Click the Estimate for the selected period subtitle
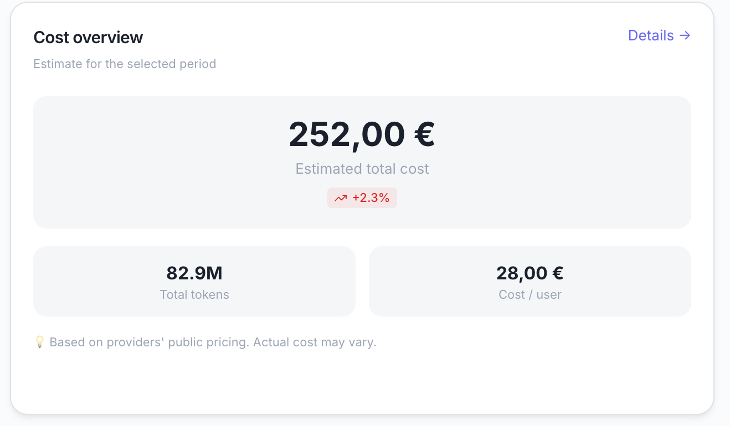Viewport: 730px width, 426px height. [x=125, y=64]
